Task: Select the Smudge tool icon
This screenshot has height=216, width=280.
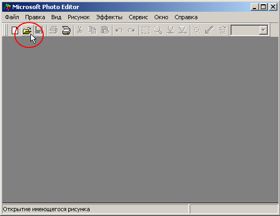Action: click(x=170, y=30)
